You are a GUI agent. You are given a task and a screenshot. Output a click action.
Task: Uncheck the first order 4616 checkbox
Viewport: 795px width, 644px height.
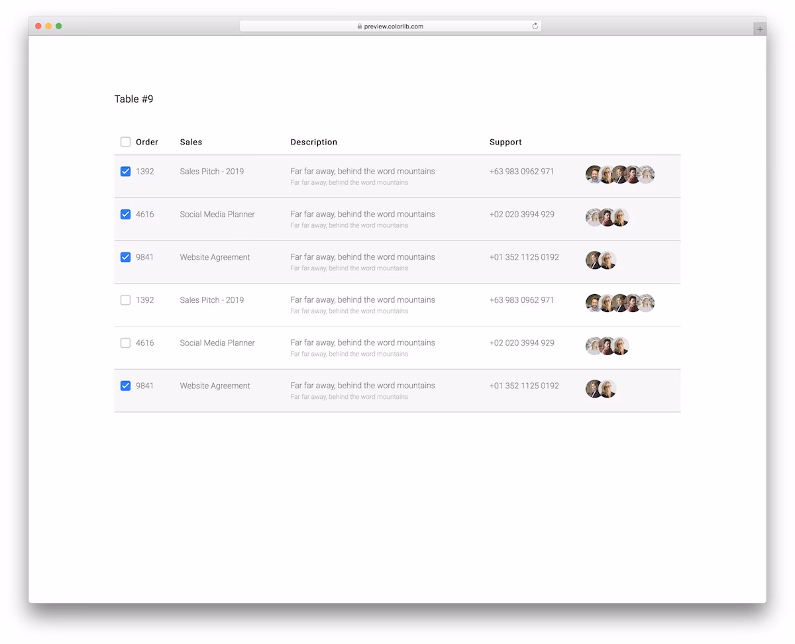(x=125, y=214)
